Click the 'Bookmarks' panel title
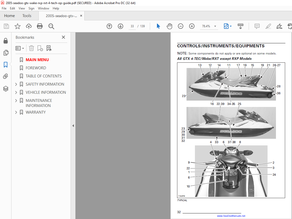This screenshot has height=219, width=292. tap(25, 37)
